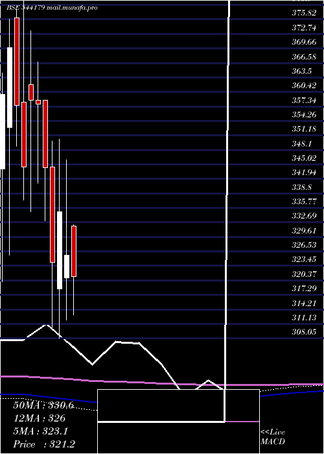This screenshot has width=324, height=454.
Task: Click the 332.69 price axis label
Action: [x=304, y=216]
